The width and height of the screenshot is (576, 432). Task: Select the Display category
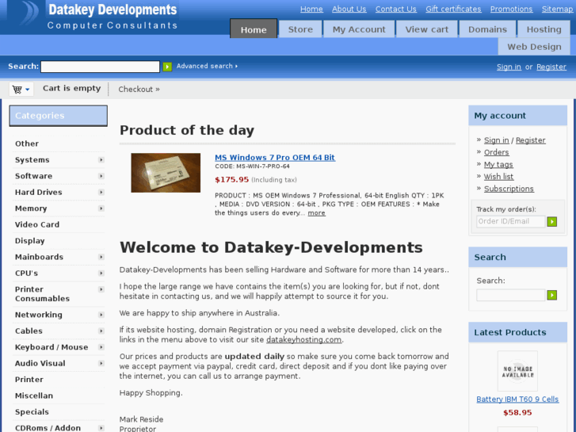pos(30,241)
